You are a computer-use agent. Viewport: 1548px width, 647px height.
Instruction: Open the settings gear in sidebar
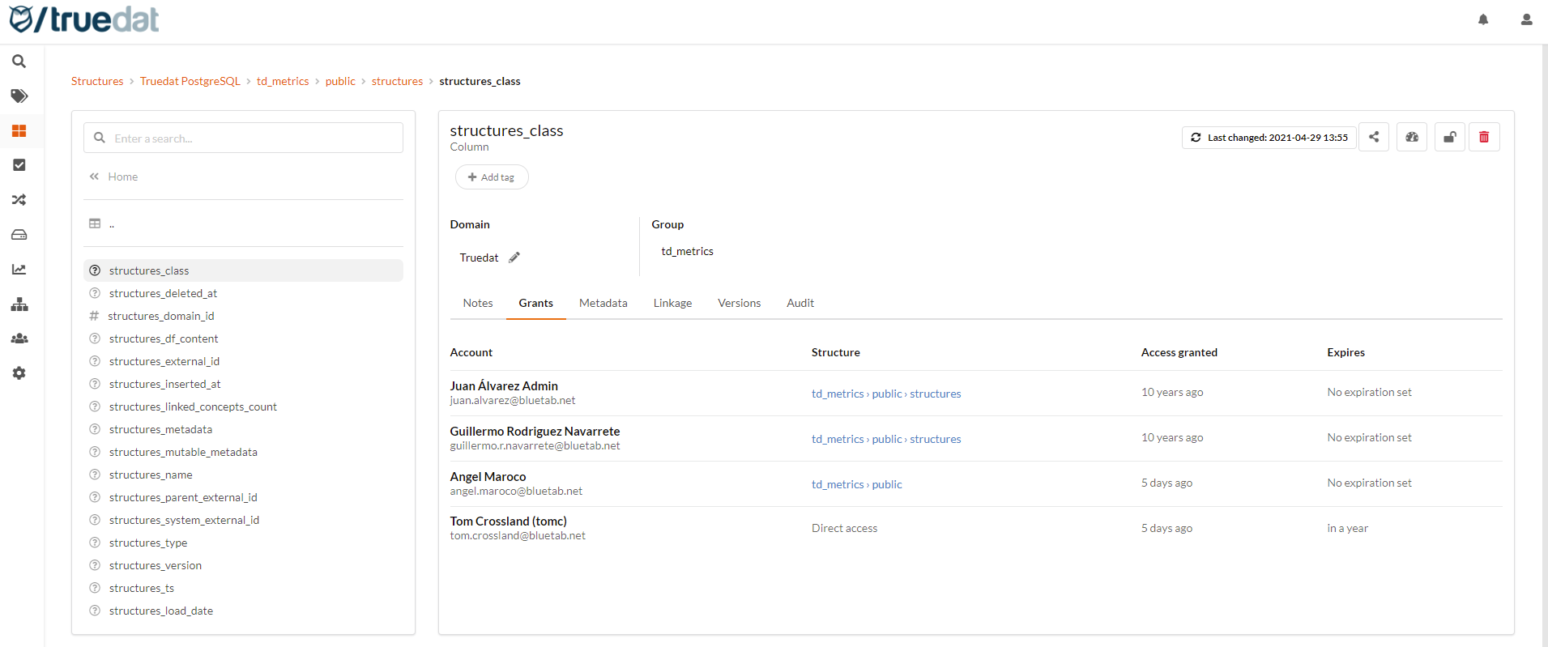tap(19, 373)
